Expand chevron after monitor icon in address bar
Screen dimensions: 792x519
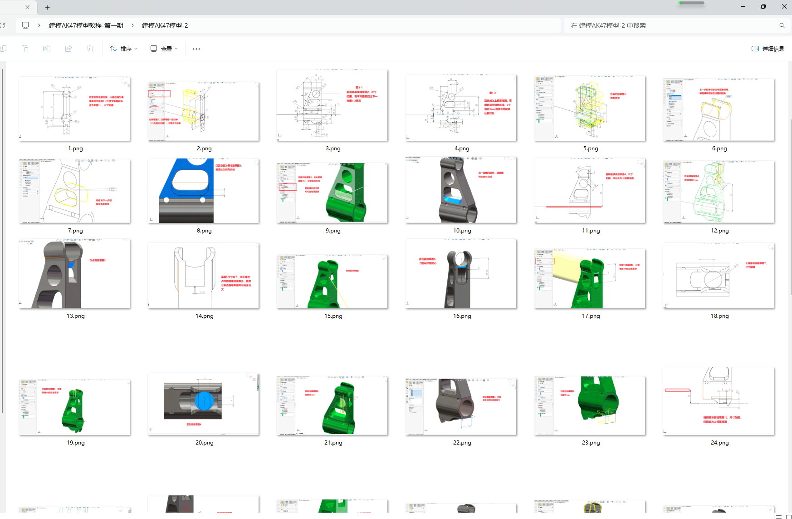point(39,25)
